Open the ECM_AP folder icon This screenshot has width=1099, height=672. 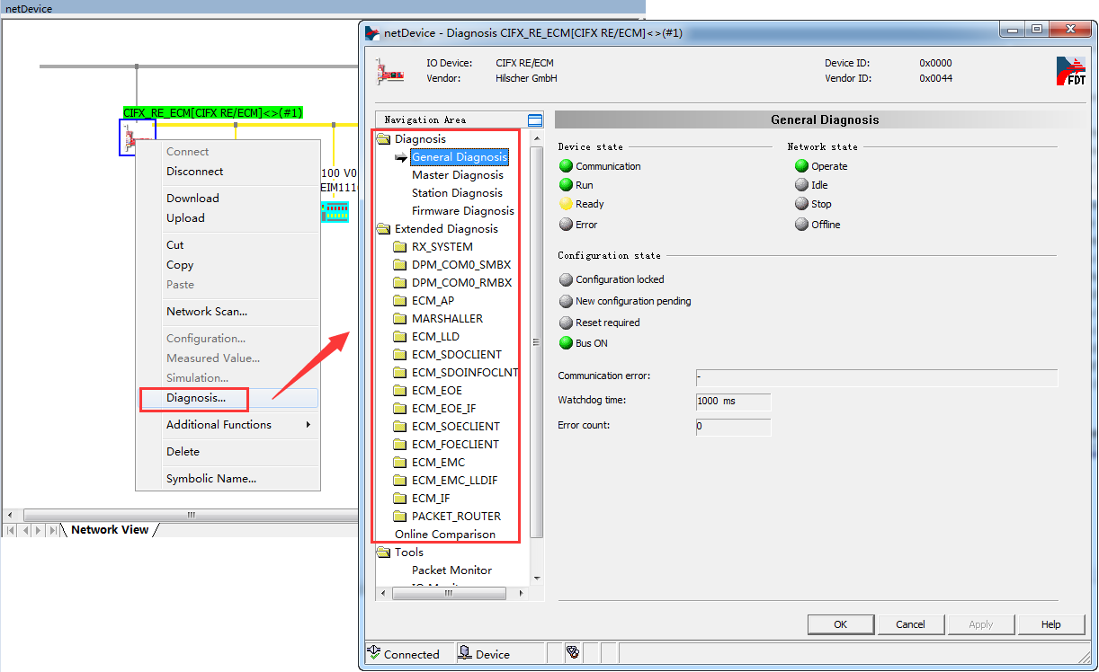(x=400, y=301)
